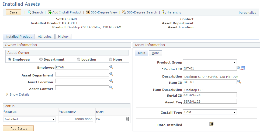Click the Hierarchy tree icon

tap(164, 12)
